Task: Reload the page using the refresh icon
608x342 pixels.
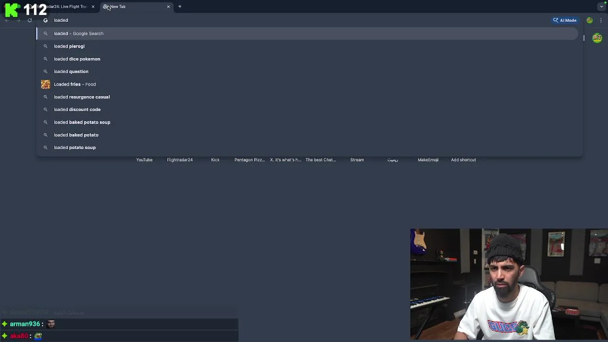Action: click(x=29, y=20)
